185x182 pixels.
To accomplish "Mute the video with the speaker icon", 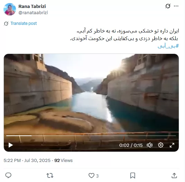I will pos(150,145).
